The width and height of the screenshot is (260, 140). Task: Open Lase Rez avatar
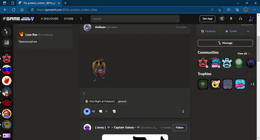point(21,35)
